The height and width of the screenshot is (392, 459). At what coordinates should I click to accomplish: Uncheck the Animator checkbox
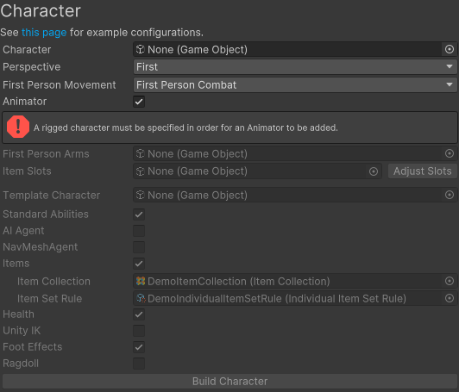pos(139,102)
